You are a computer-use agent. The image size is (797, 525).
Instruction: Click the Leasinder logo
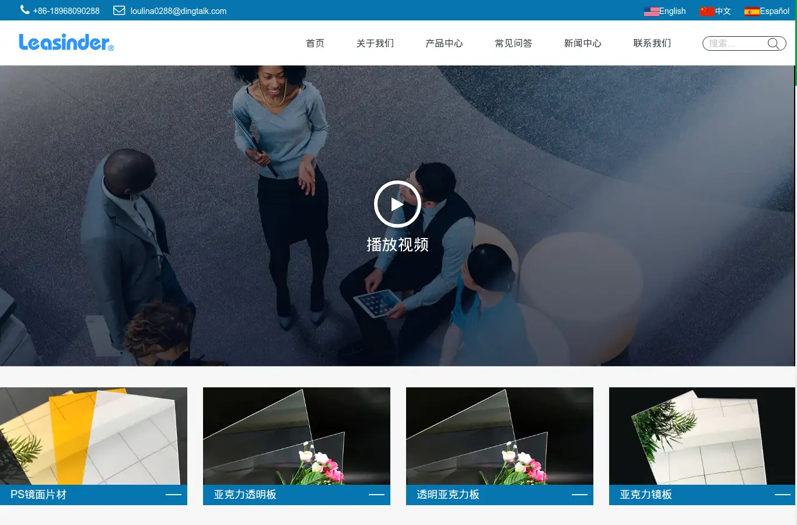66,42
